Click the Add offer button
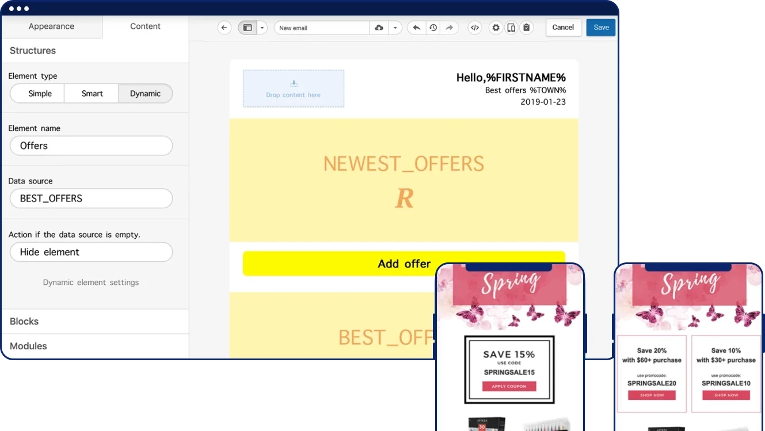This screenshot has width=765, height=431. click(x=404, y=263)
